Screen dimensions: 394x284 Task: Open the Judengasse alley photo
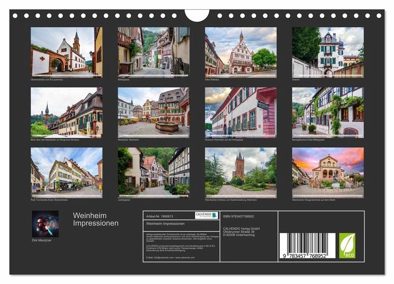(x=154, y=173)
